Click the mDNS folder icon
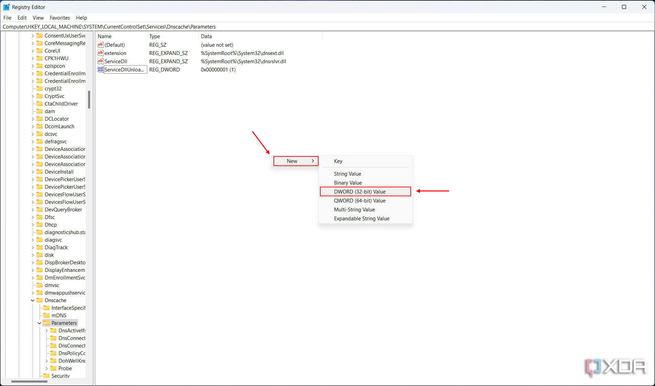This screenshot has height=386, width=655. [46, 315]
